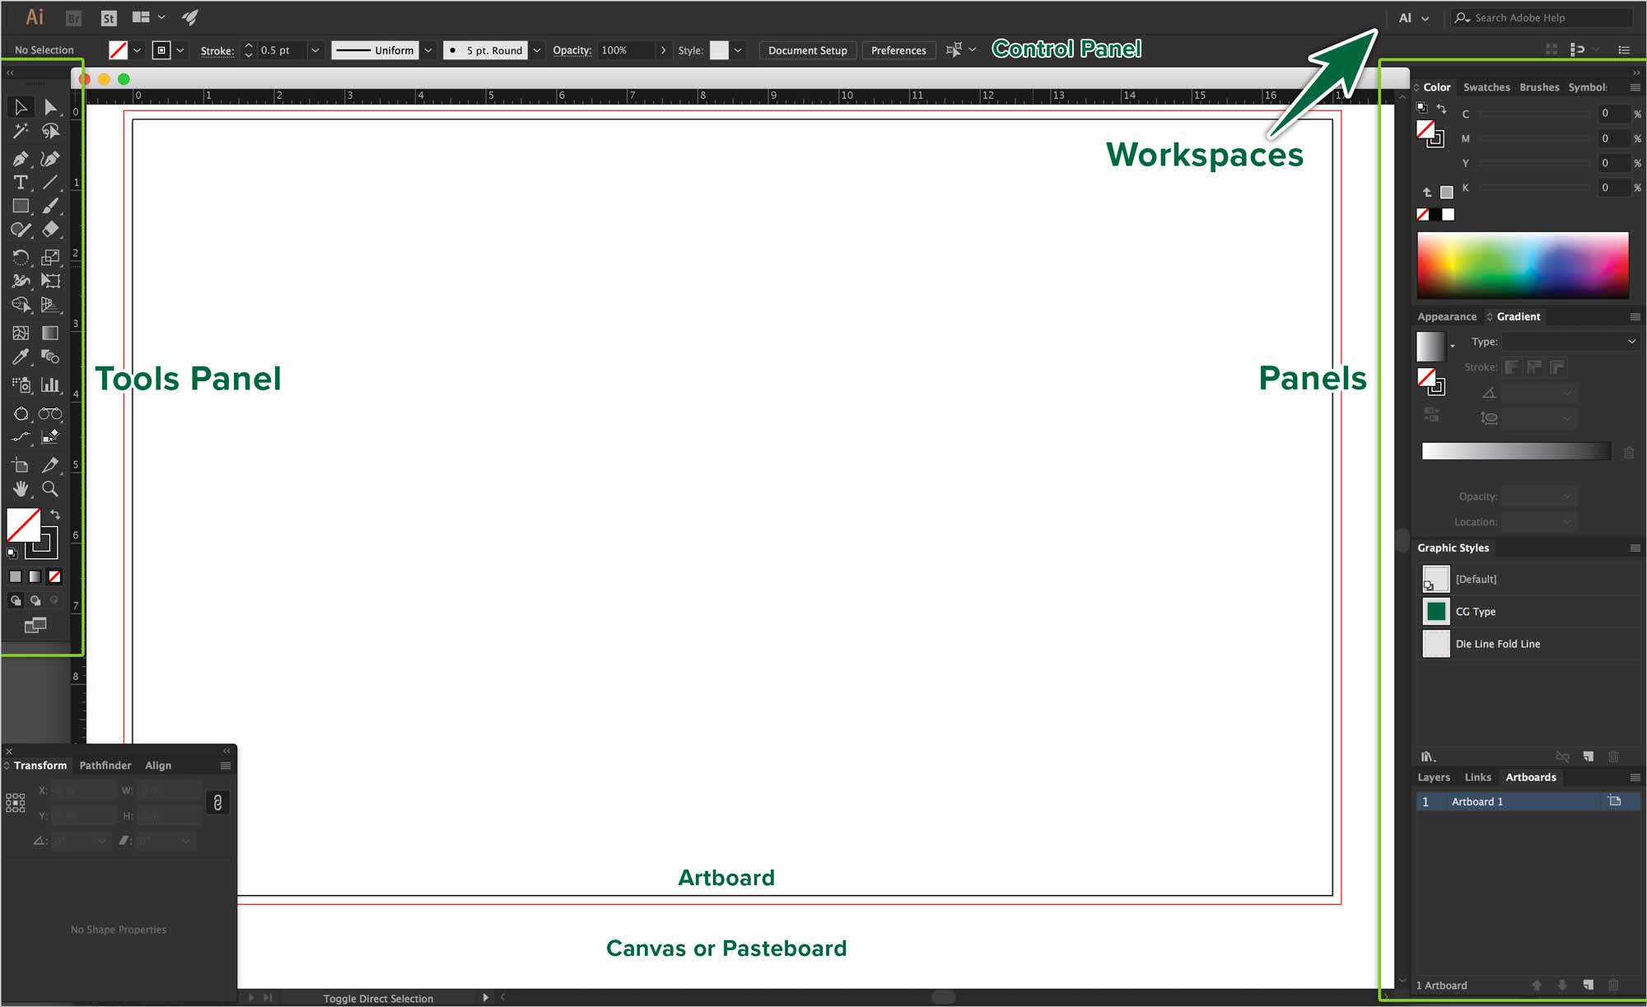Select the Selection tool

tap(16, 106)
